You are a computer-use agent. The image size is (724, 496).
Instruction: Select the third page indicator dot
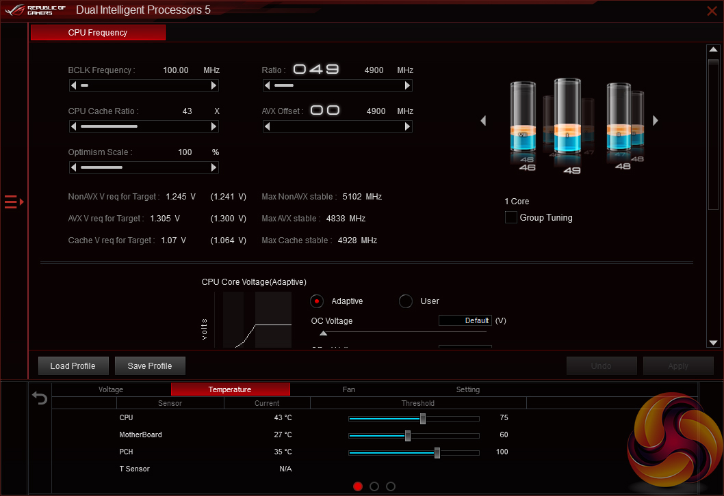[x=391, y=486]
